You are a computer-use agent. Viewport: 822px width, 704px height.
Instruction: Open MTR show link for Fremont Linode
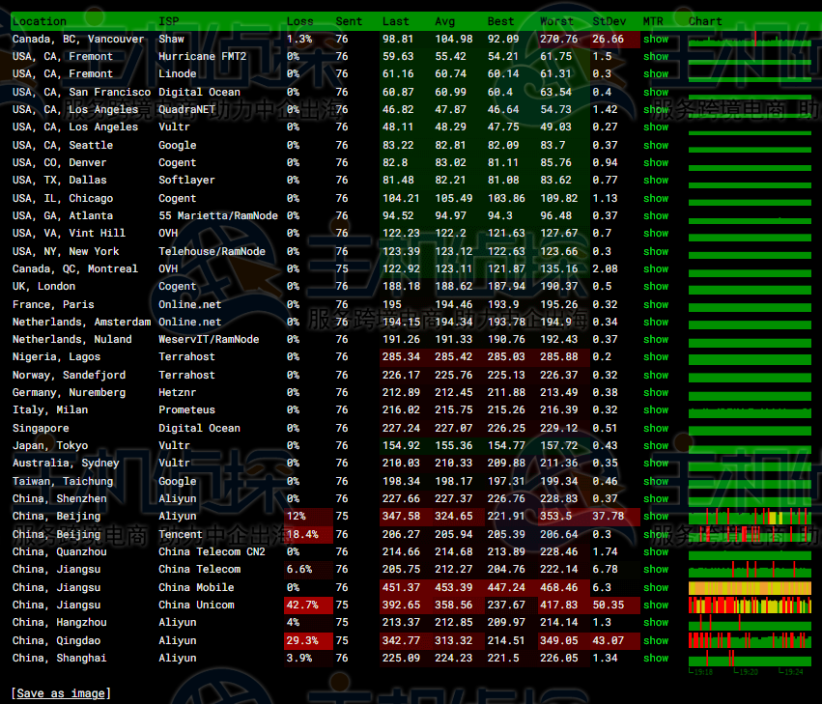(x=656, y=74)
